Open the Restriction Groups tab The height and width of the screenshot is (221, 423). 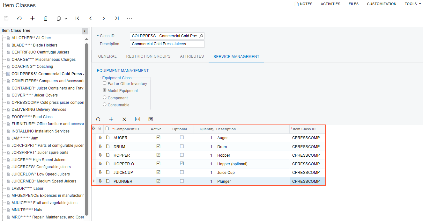pos(148,56)
